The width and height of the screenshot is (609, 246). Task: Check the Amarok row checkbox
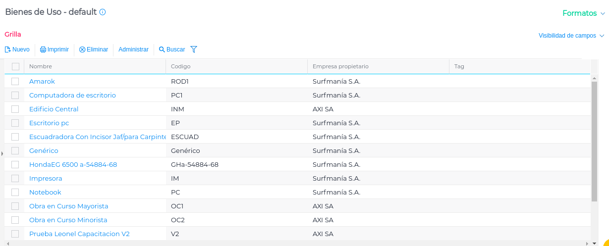click(15, 81)
